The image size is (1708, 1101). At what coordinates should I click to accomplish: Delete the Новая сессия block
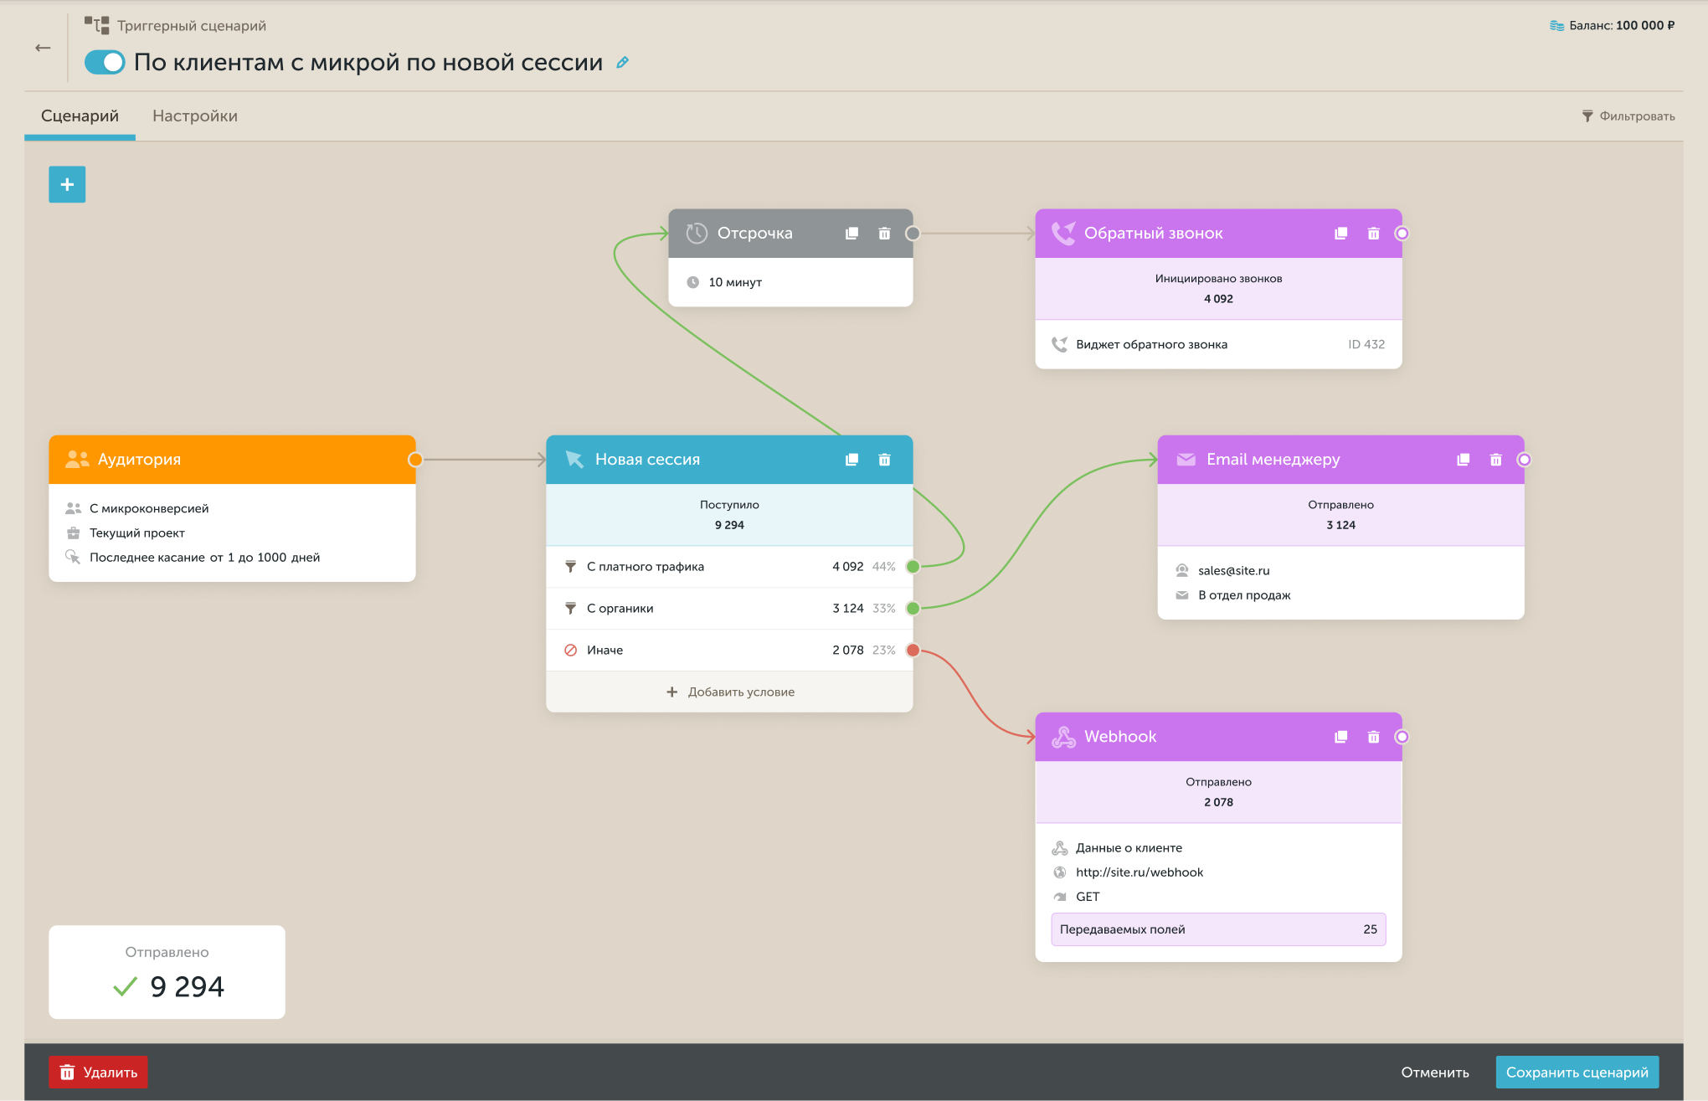[884, 460]
